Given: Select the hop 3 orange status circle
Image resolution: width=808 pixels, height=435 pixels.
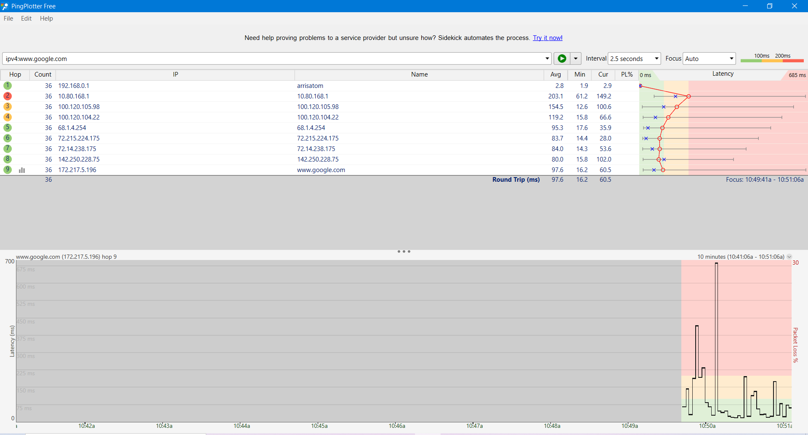Looking at the screenshot, I should tap(8, 106).
